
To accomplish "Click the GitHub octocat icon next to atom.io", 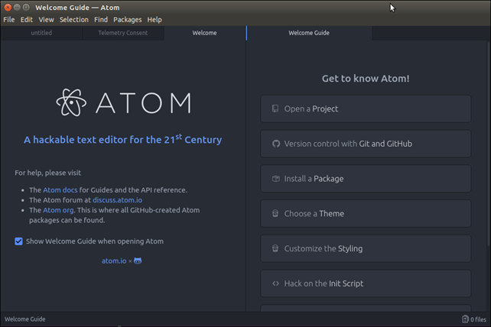I will [138, 261].
